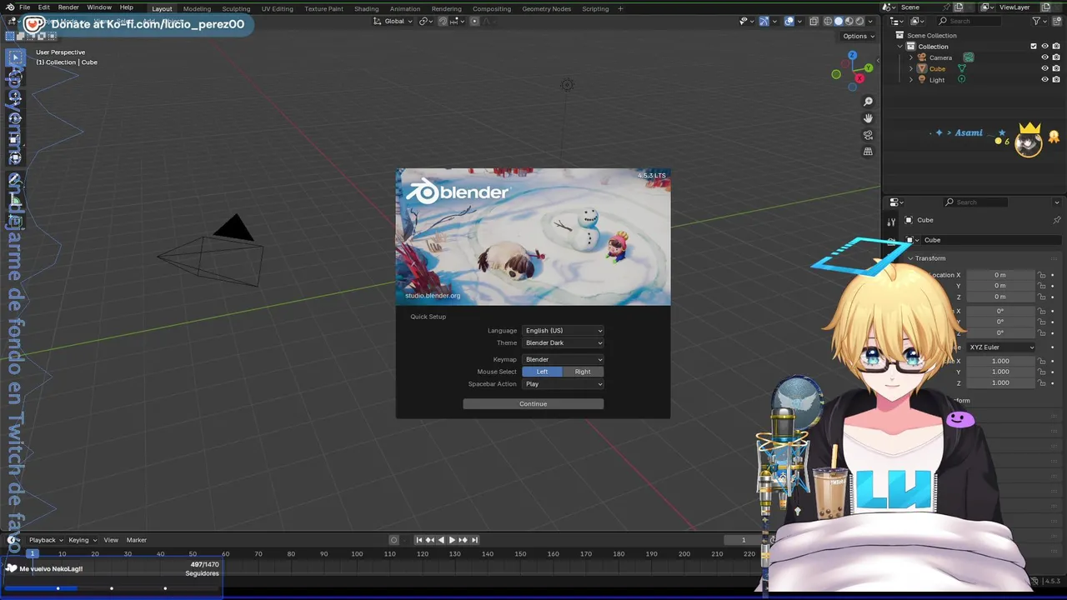Expand Light tree item in outliner
Viewport: 1067px width, 600px height.
911,79
